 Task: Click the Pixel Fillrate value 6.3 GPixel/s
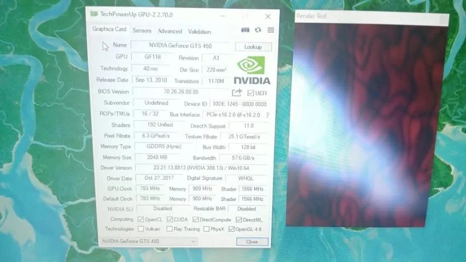click(156, 136)
